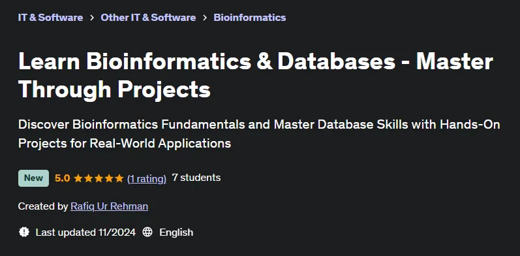The image size is (520, 256).
Task: Click the third orange rating star
Action: 99,178
